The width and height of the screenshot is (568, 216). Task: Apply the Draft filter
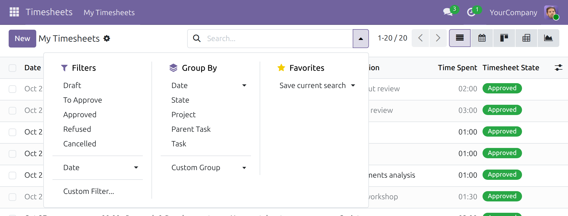[72, 85]
